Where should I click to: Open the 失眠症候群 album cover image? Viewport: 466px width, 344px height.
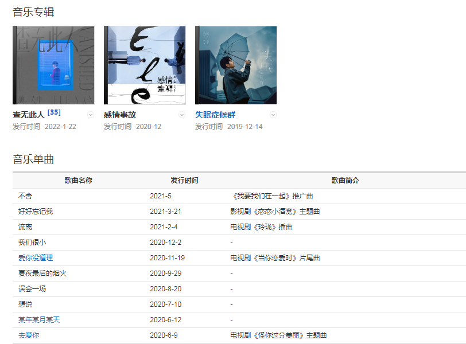[x=236, y=65]
